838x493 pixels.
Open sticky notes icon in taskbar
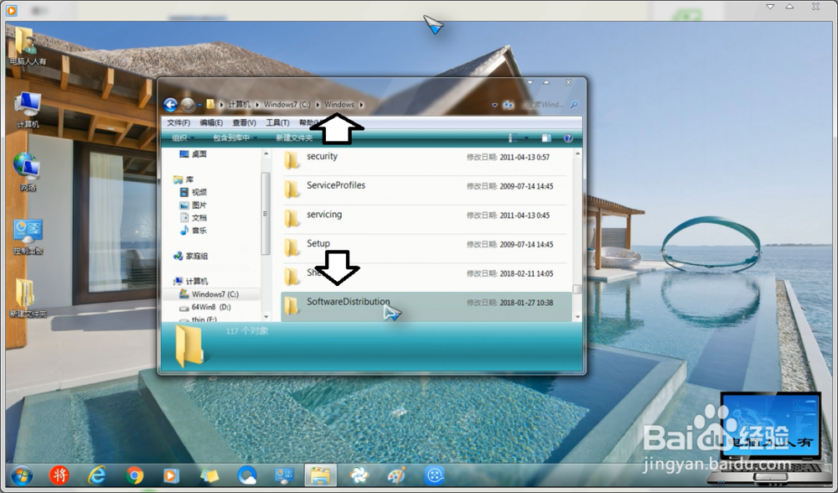(x=209, y=475)
